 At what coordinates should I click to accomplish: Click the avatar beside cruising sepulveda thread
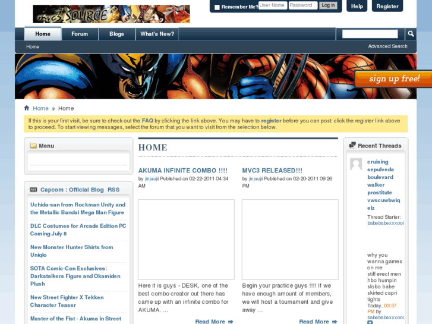tap(356, 164)
